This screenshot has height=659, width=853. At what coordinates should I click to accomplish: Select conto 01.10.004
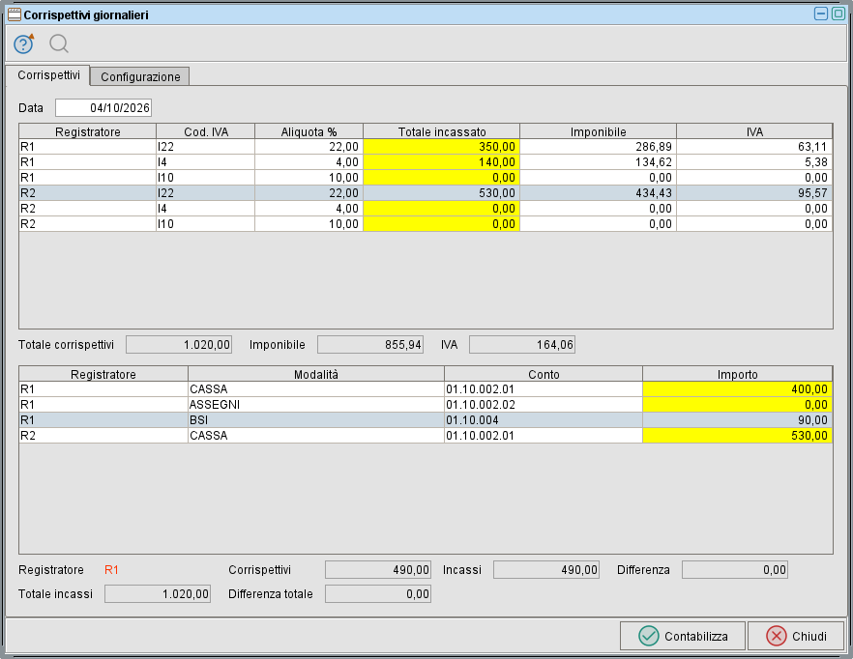(544, 420)
